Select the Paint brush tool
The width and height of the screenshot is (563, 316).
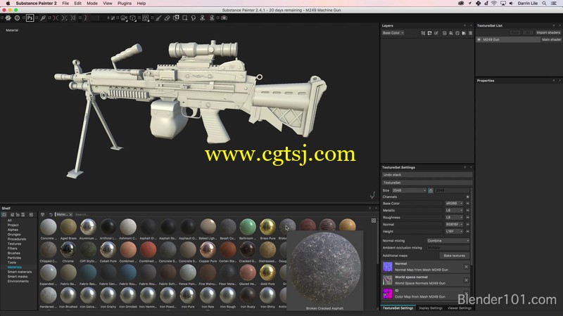click(158, 18)
